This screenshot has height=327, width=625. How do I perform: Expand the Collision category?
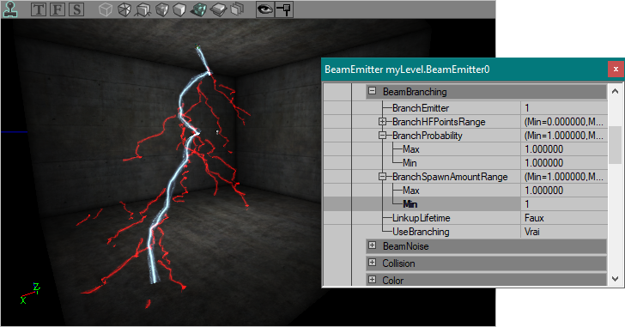[x=372, y=263]
